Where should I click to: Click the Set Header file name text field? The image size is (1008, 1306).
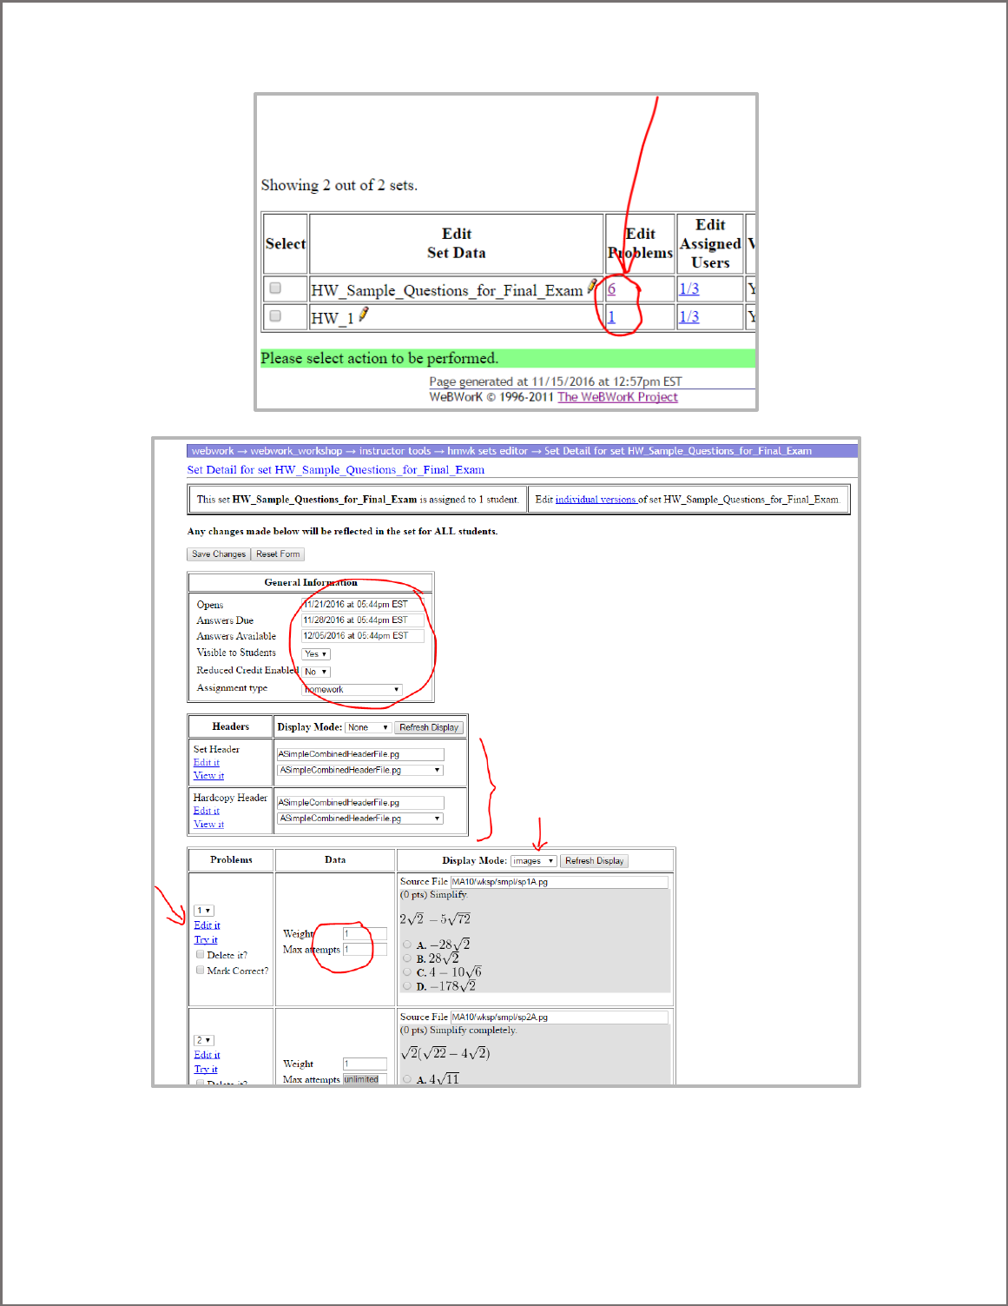pos(360,754)
